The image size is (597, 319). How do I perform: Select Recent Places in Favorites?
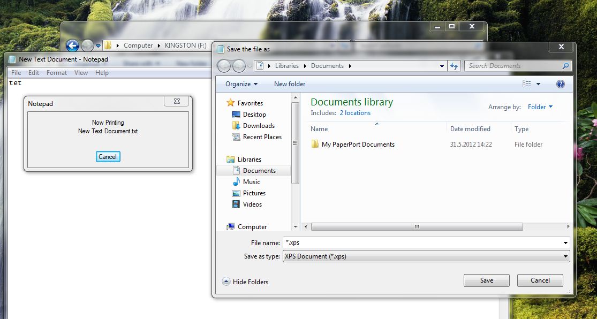click(x=262, y=137)
